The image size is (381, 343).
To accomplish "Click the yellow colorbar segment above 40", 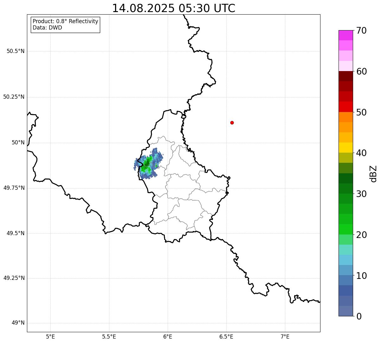I will tap(345, 148).
